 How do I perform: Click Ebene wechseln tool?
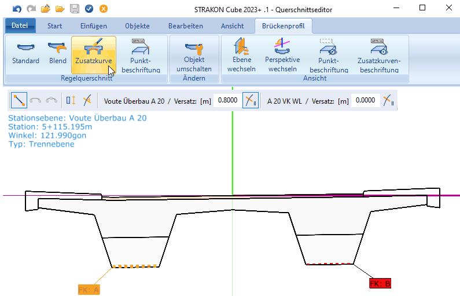tap(241, 55)
